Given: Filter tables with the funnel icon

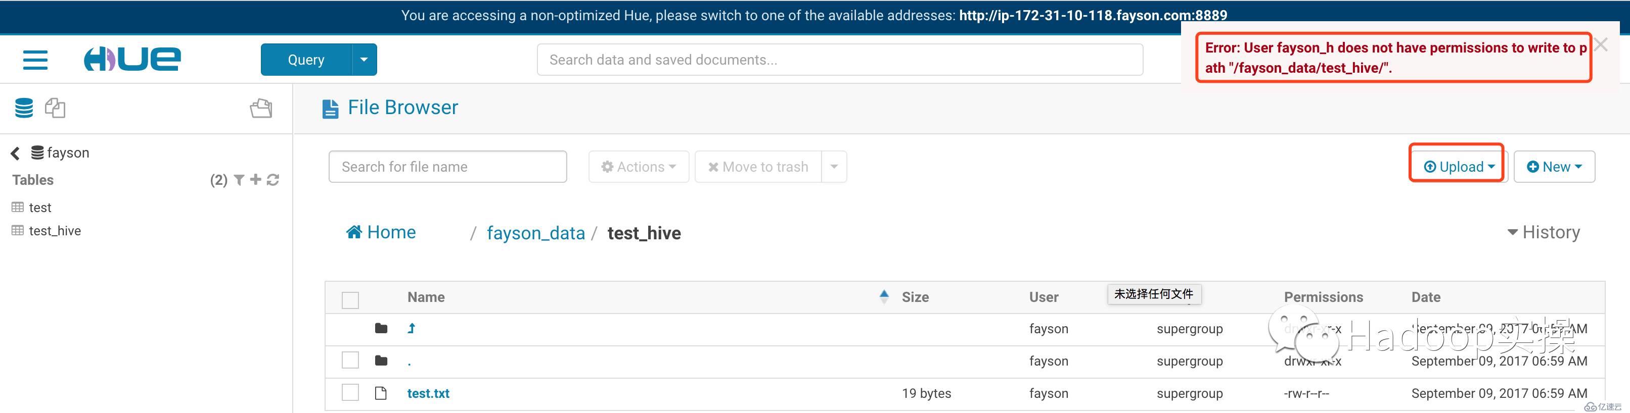Looking at the screenshot, I should click(x=239, y=180).
